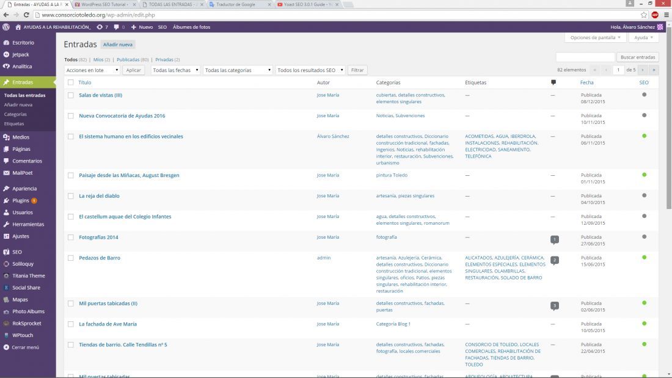
Task: Check the Pedazos de Barro row
Action: (71, 258)
